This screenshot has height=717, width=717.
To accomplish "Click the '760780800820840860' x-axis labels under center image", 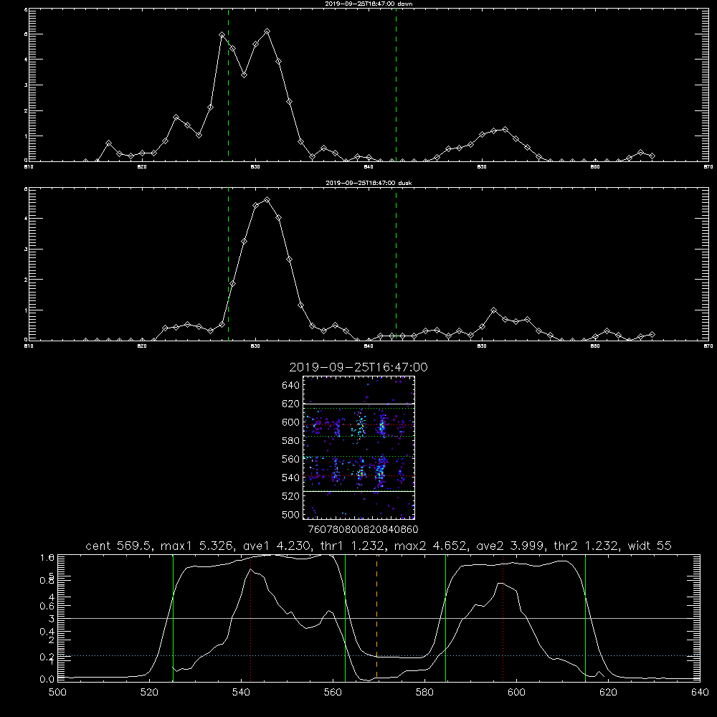I will (363, 530).
